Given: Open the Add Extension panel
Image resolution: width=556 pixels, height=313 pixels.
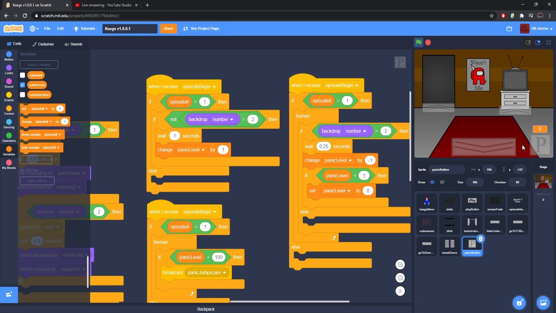Looking at the screenshot, I should [8, 294].
